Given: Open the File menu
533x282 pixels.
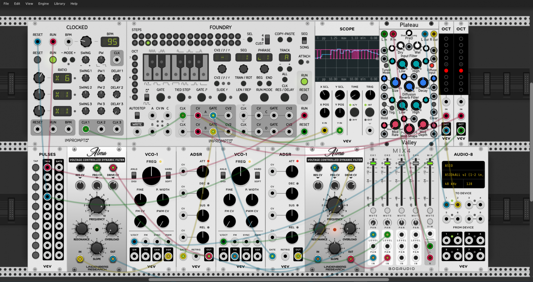Looking at the screenshot, I should [6, 3].
